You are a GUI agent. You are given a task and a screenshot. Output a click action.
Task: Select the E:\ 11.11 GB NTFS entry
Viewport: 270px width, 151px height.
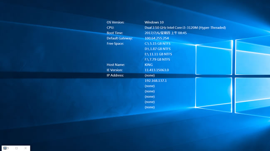click(158, 54)
